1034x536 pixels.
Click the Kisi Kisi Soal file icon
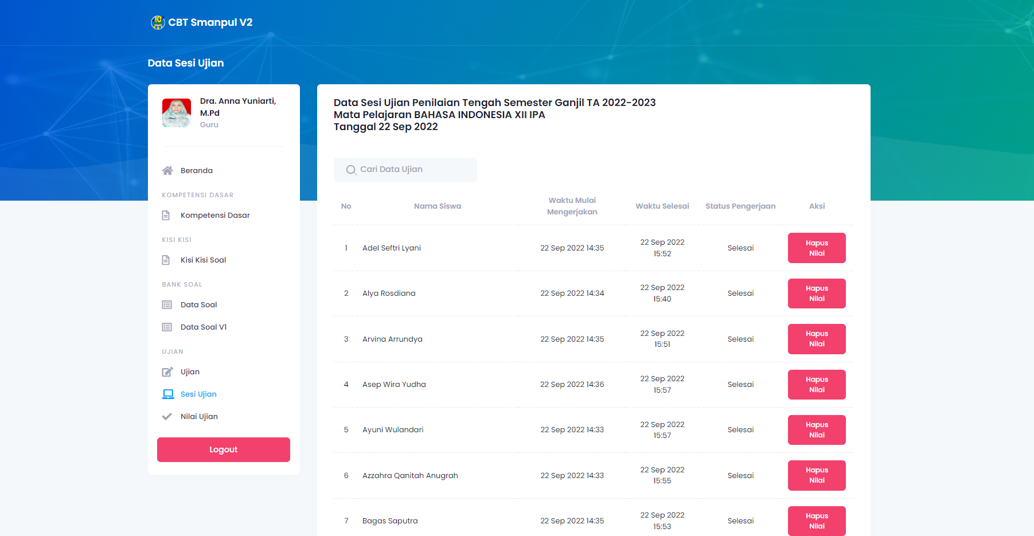pyautogui.click(x=166, y=260)
